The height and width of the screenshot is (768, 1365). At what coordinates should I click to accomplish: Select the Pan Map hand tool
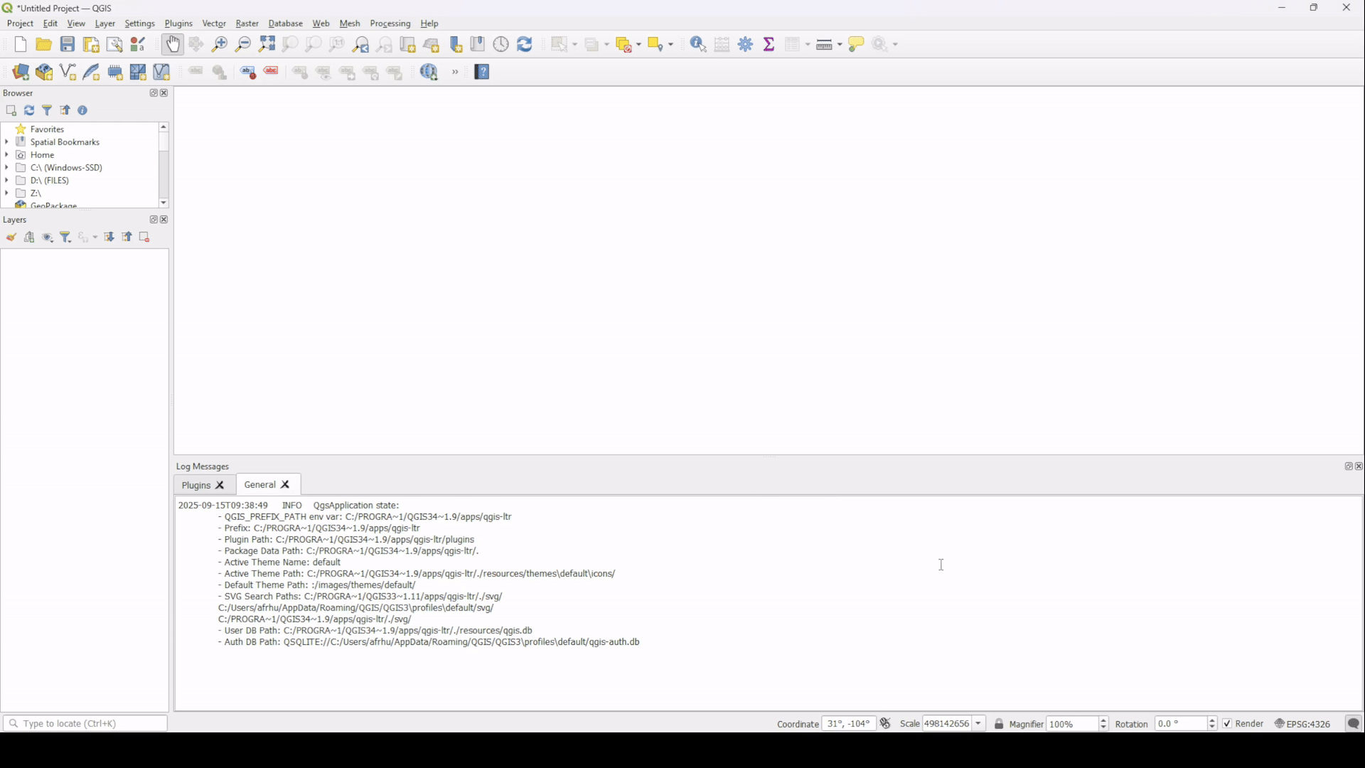tap(173, 45)
